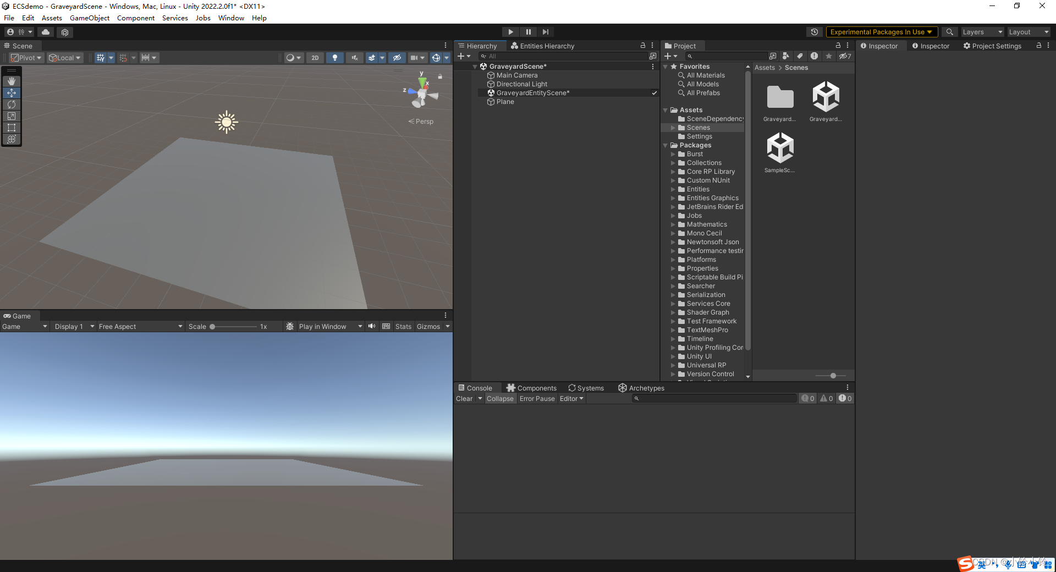Save search to Favorites star icon
This screenshot has height=572, width=1056.
point(829,56)
